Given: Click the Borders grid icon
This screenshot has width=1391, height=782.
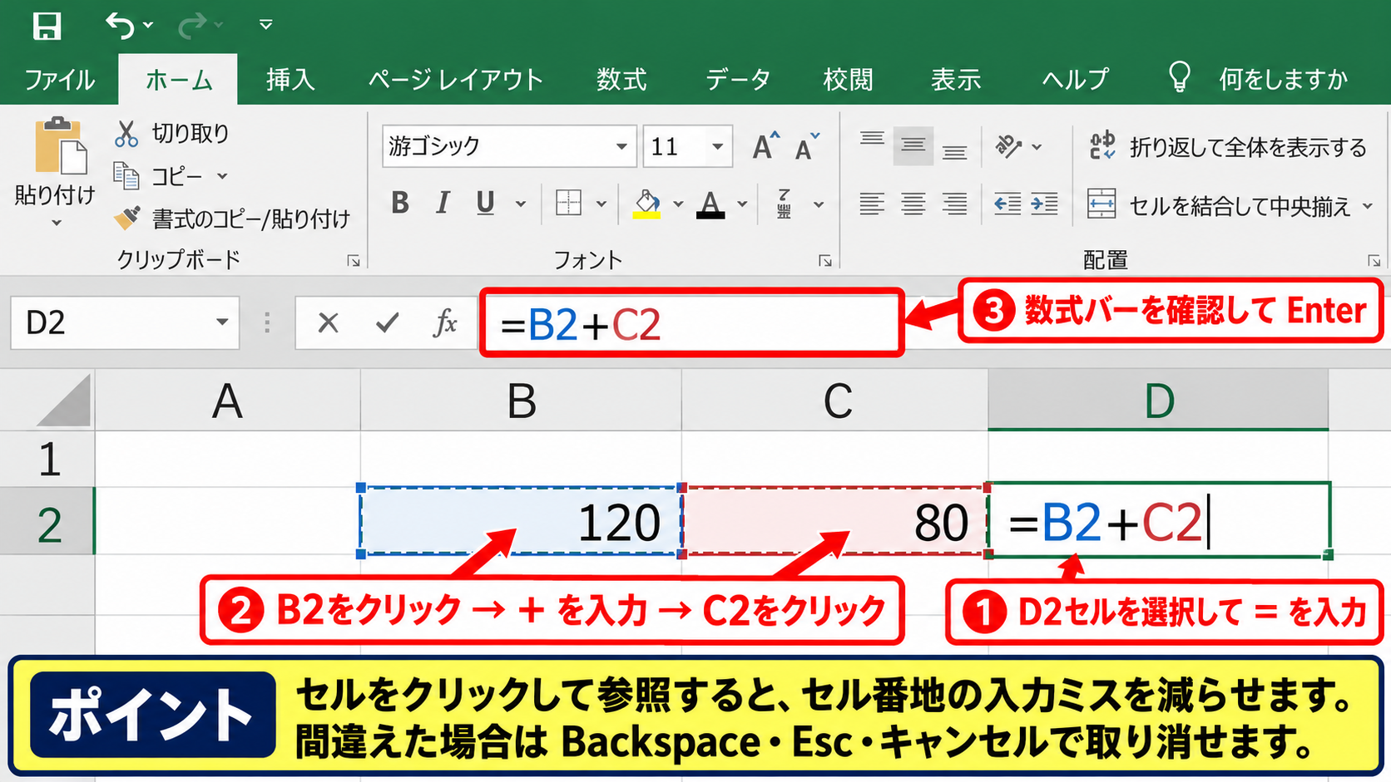Looking at the screenshot, I should [x=569, y=203].
